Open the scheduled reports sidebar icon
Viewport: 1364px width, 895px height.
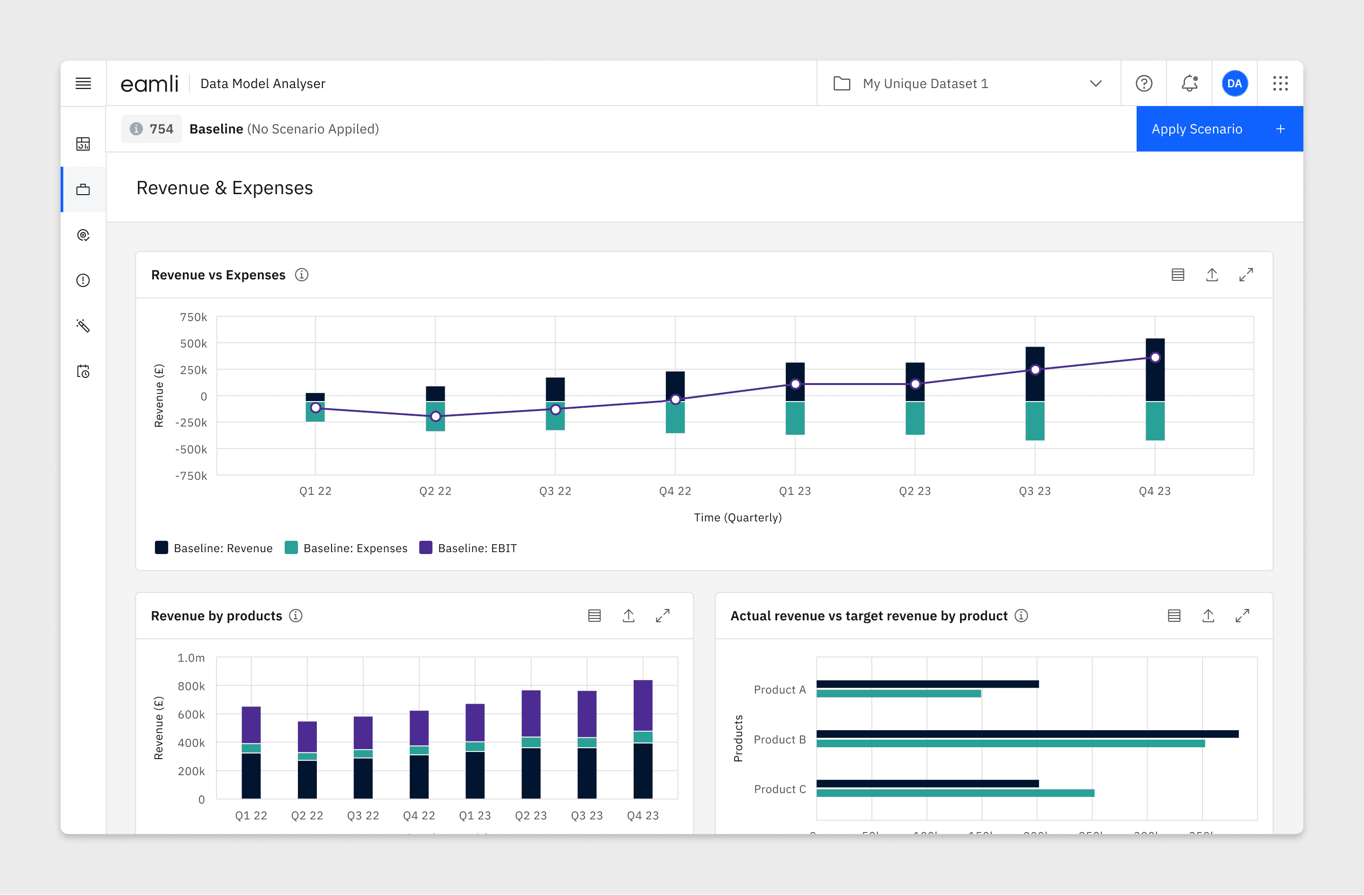(83, 371)
